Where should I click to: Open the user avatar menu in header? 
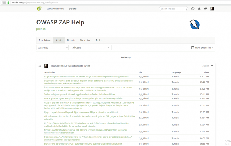(212, 9)
